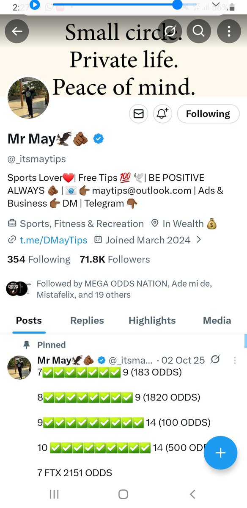
Task: Open pinned post three-dot menu
Action: click(235, 361)
